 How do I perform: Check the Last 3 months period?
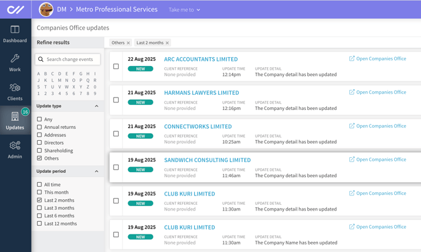point(40,207)
